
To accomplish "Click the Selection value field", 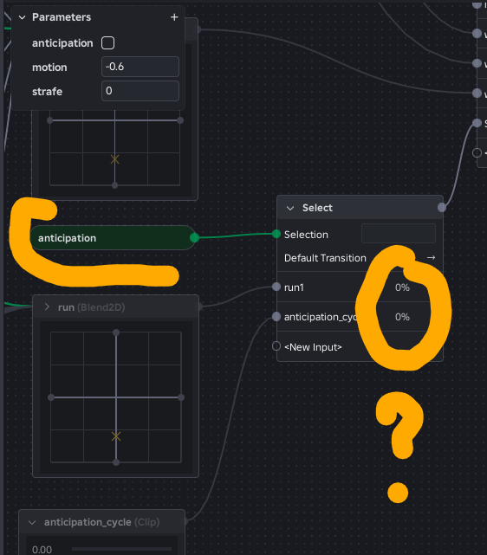I will point(399,234).
